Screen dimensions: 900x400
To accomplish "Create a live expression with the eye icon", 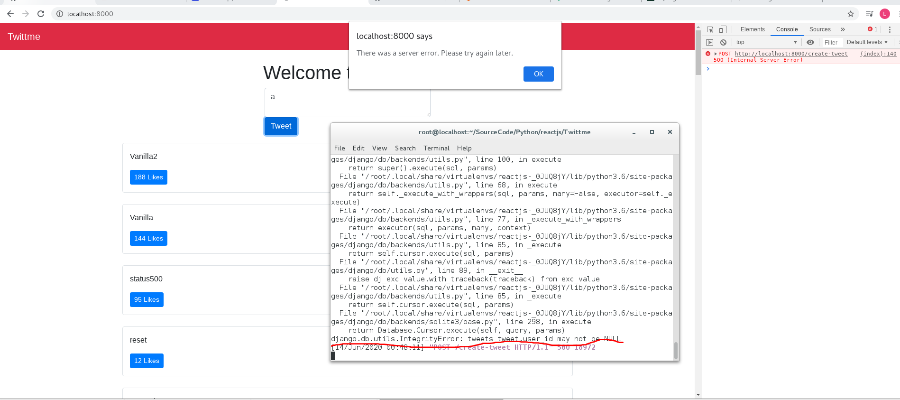I will tap(810, 42).
